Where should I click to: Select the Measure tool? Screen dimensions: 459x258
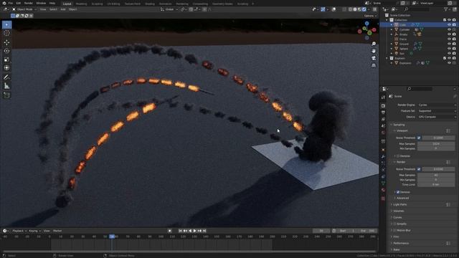[6, 86]
